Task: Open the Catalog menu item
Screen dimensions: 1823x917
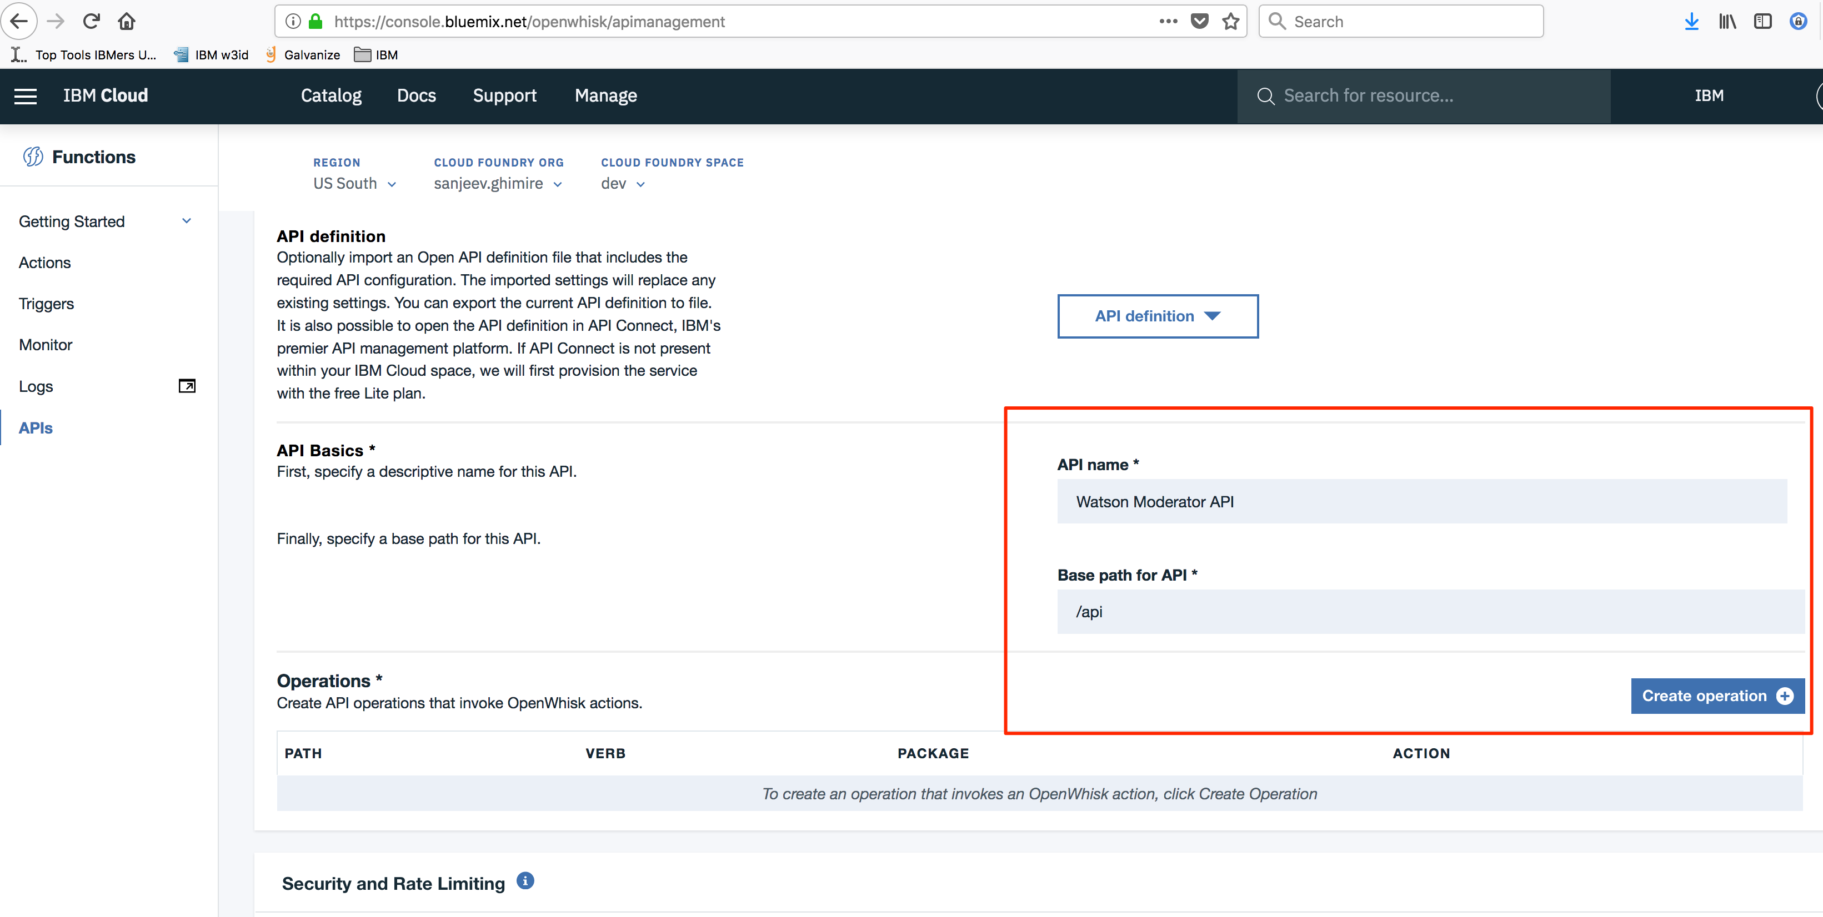Action: (x=330, y=95)
